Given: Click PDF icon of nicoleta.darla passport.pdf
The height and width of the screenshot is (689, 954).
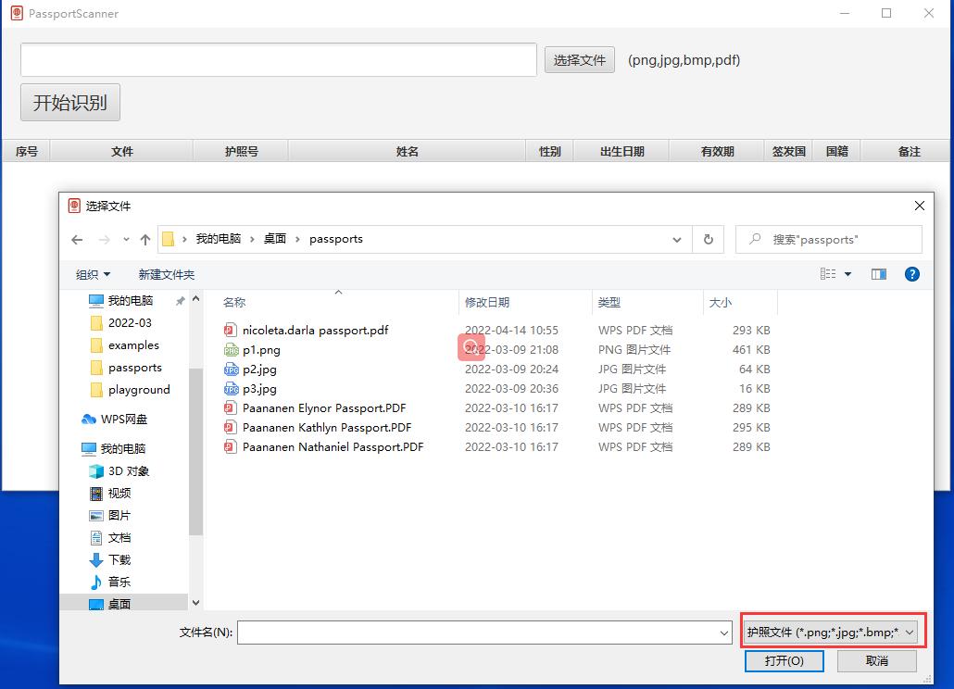Looking at the screenshot, I should click(230, 331).
